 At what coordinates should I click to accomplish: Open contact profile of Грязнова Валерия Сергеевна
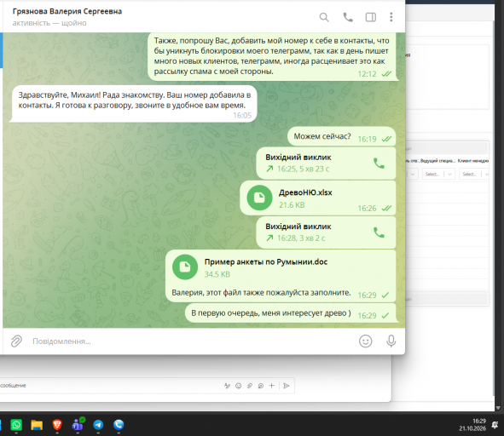click(x=67, y=11)
